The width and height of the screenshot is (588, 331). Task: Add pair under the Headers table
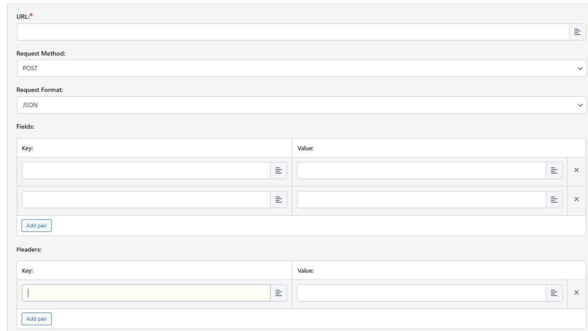(x=37, y=319)
